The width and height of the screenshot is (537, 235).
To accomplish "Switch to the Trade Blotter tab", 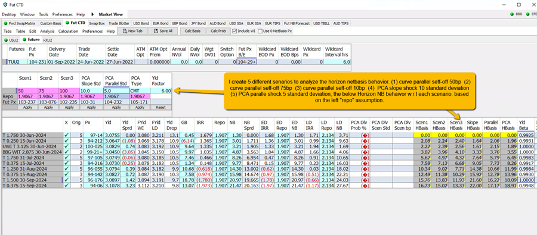I will click(x=119, y=24).
